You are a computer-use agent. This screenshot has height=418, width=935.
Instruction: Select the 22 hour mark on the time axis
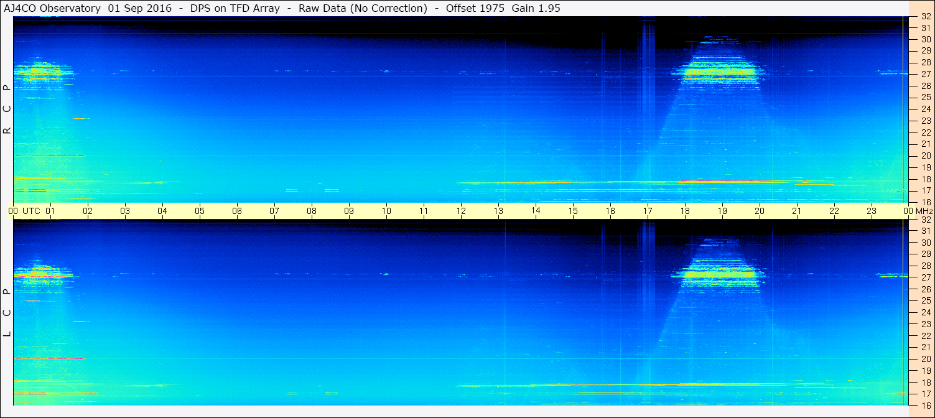834,211
